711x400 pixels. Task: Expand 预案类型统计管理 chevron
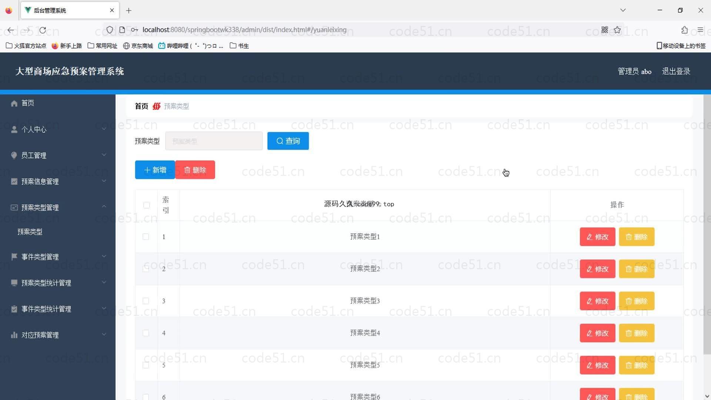[104, 282]
